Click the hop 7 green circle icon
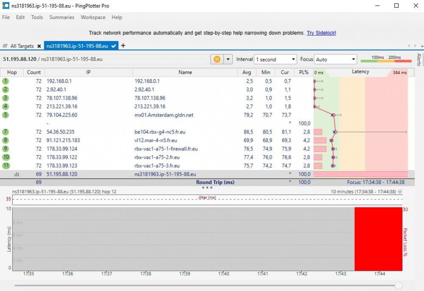 [6, 132]
